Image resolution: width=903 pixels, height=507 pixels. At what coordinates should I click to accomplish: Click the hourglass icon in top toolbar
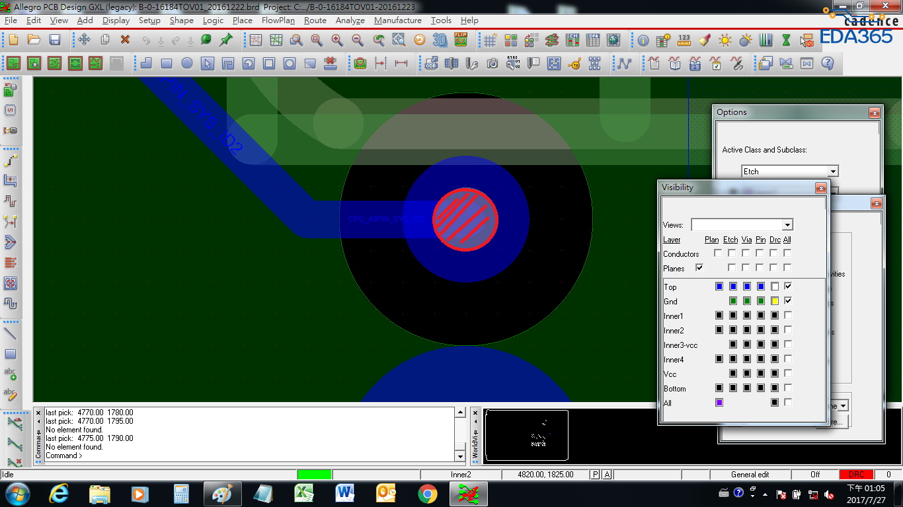[786, 40]
